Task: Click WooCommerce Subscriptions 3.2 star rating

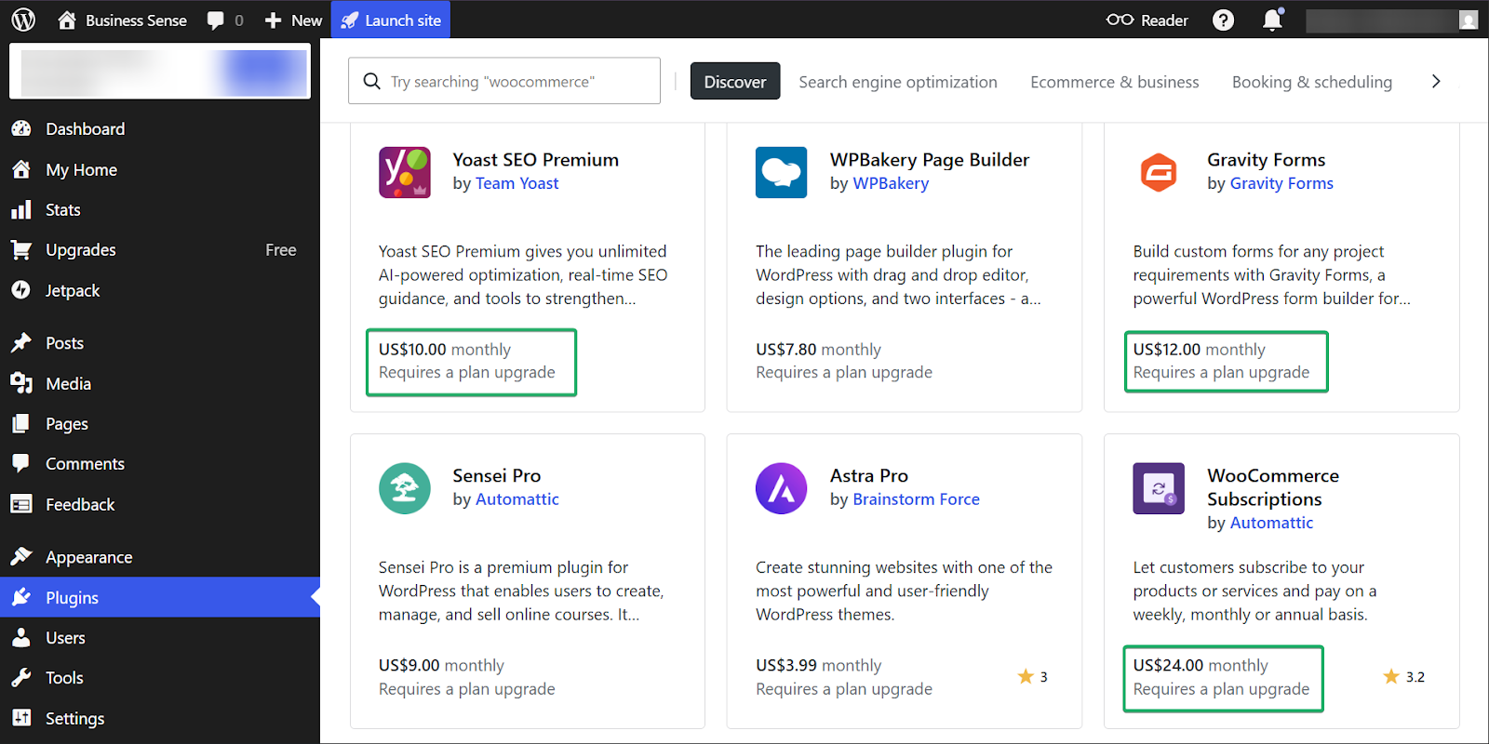Action: (1403, 677)
